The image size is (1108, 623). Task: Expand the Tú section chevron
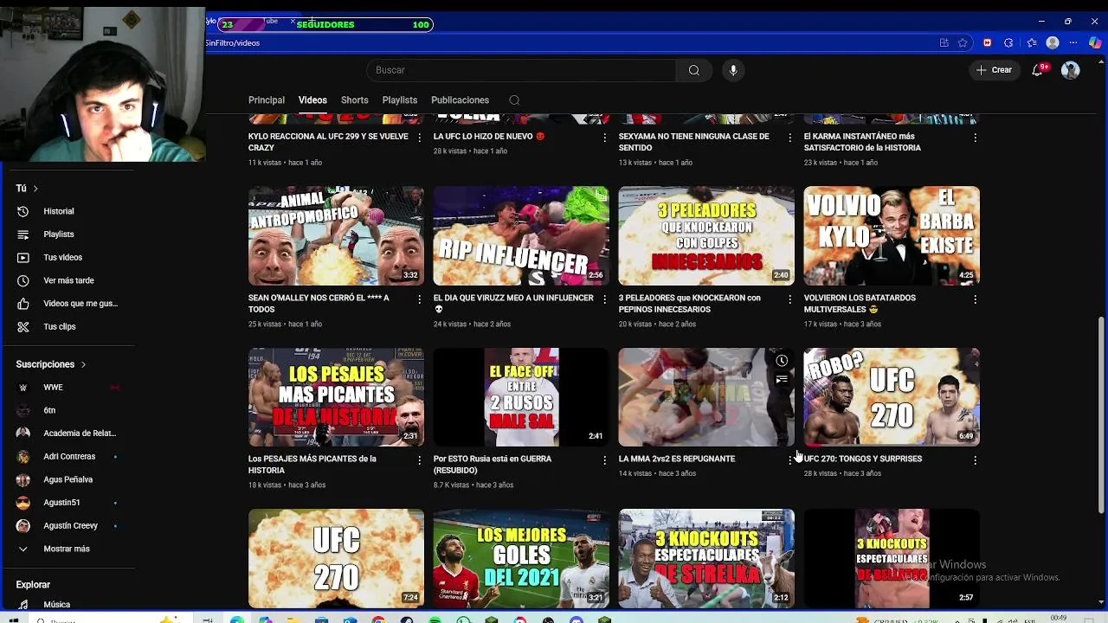35,189
